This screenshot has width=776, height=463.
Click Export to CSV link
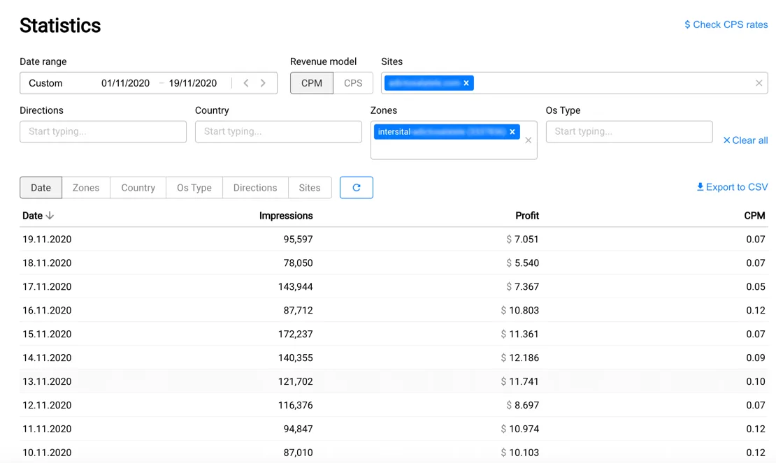(x=732, y=187)
